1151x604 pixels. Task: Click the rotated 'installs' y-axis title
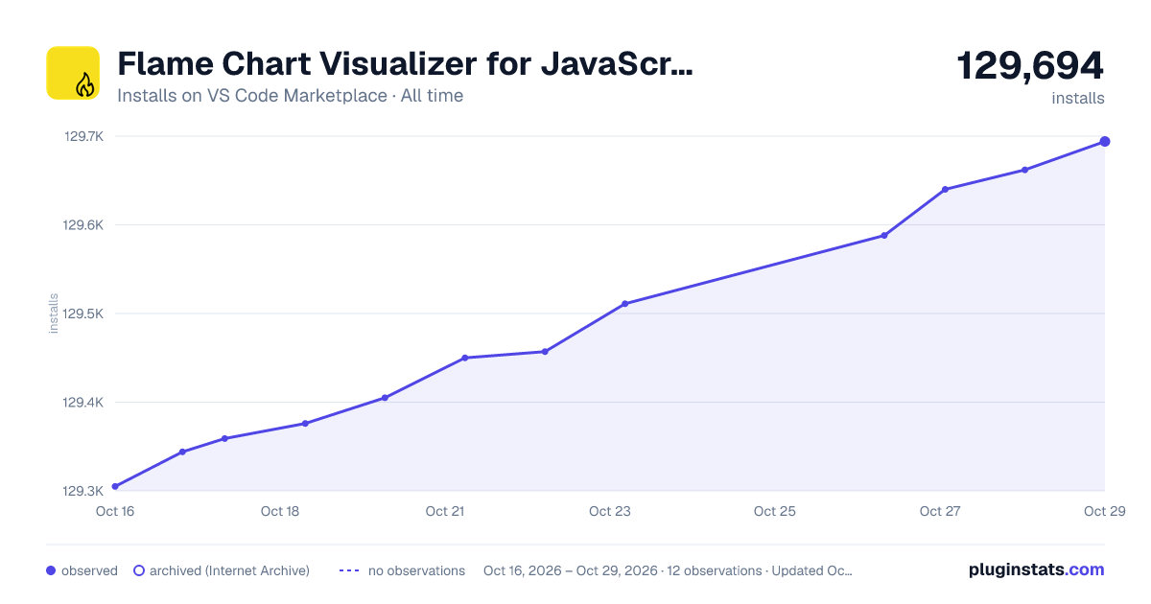point(54,314)
